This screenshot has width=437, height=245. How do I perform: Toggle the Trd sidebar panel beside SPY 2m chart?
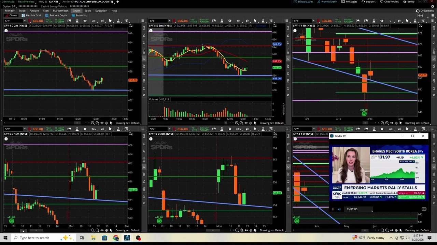[144, 28]
